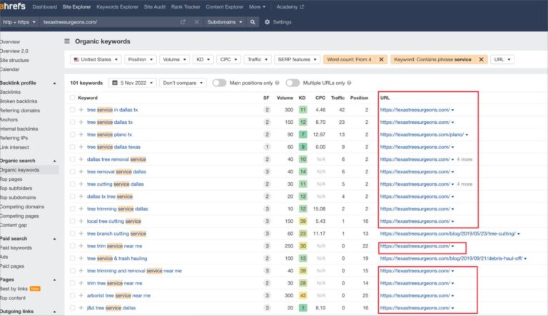Open URL in new tab icon
This screenshot has width=548, height=316.
[183, 22]
